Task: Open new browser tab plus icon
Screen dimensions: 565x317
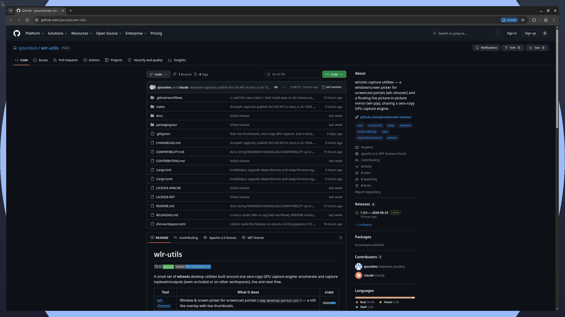Action: click(71, 11)
